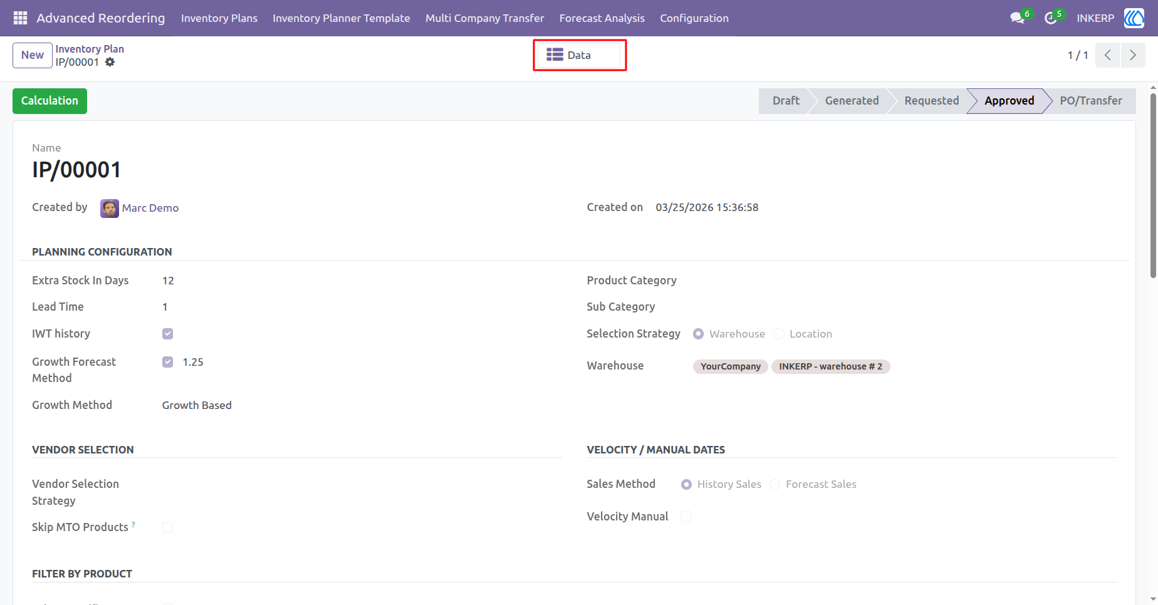Open the Multi Company Transfer menu
This screenshot has height=605, width=1158.
(484, 18)
